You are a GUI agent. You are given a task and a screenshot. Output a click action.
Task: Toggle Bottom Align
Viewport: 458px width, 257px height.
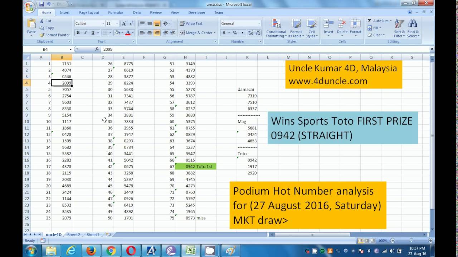coord(157,24)
